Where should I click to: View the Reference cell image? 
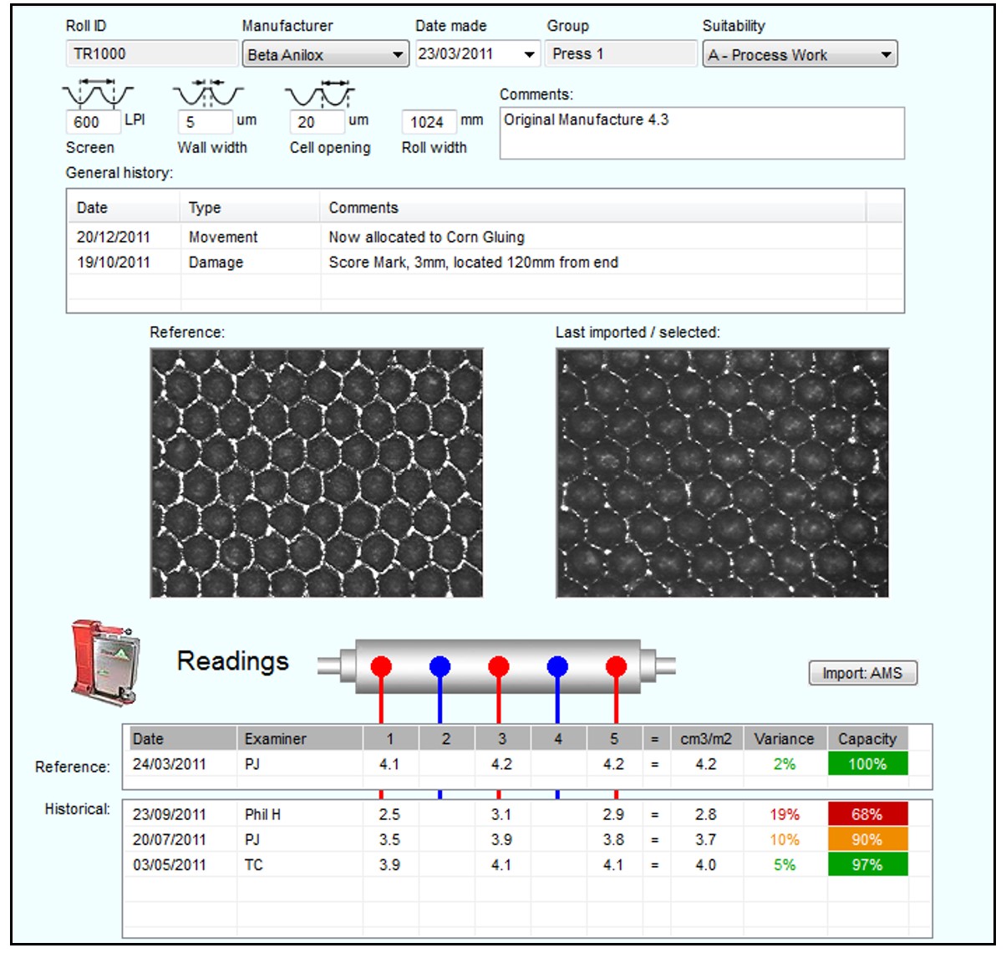(316, 472)
